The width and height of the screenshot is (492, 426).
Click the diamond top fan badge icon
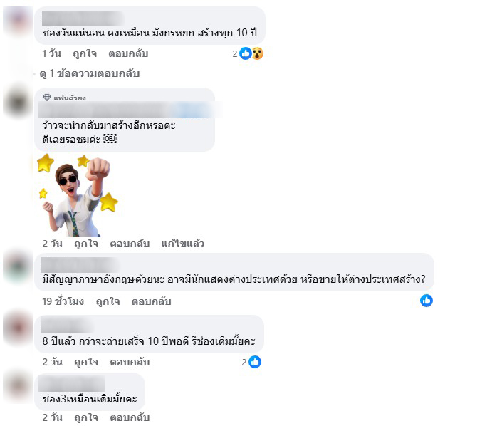click(x=47, y=98)
